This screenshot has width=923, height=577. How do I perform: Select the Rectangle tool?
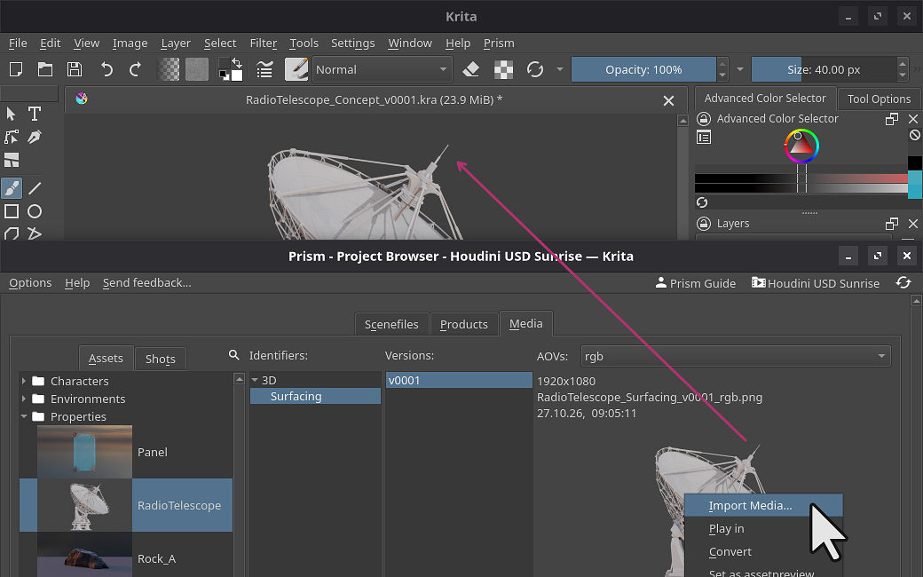12,211
